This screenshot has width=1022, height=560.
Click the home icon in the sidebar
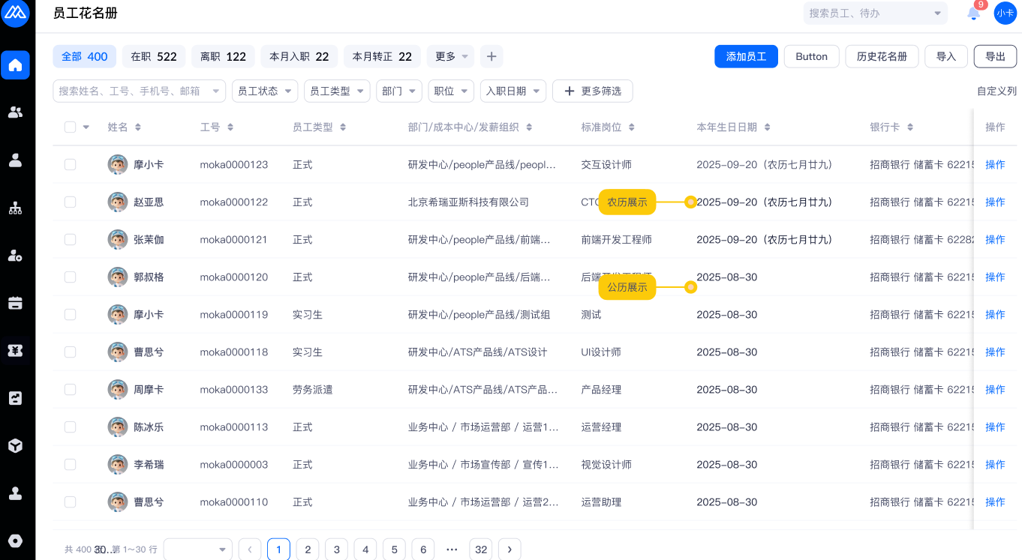pos(15,65)
